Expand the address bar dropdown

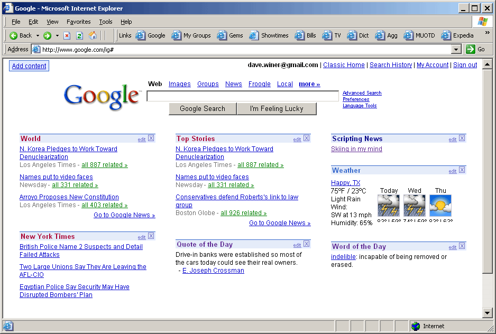click(x=456, y=49)
